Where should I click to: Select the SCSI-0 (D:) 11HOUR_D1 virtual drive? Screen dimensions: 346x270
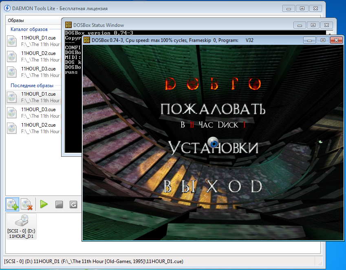click(21, 226)
